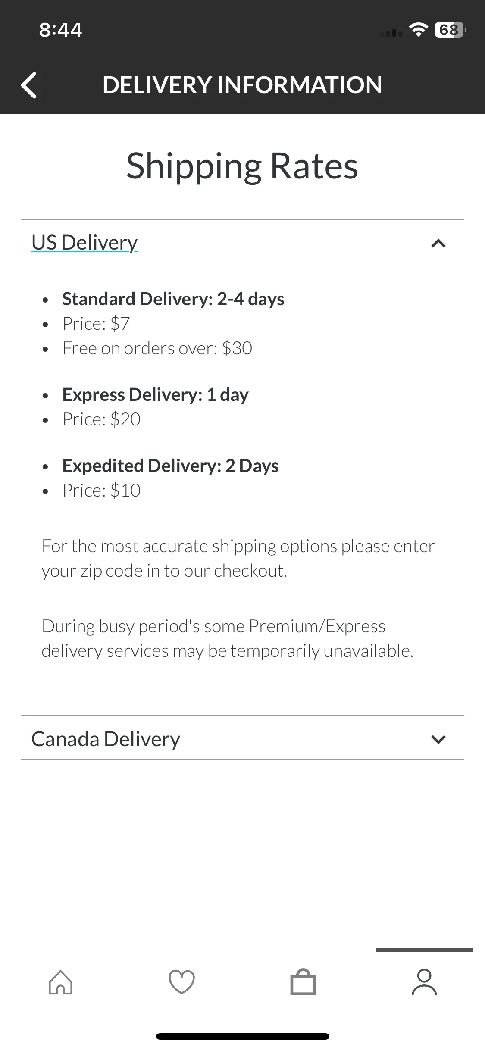Click the US Delivery underlined heading
This screenshot has width=485, height=1050.
point(84,242)
